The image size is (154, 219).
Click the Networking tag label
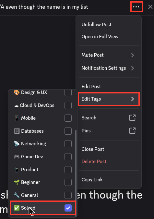33,144
